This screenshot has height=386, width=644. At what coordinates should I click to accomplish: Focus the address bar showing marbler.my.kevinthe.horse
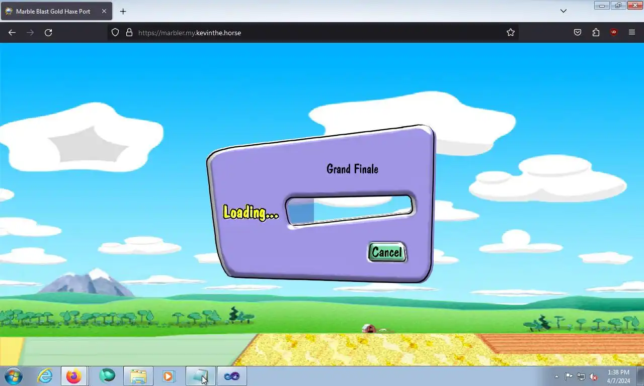313,32
